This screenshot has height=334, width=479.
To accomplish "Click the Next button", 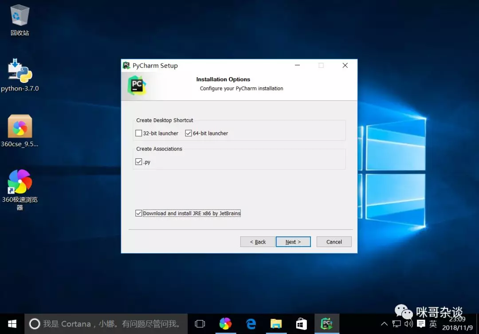I will point(293,242).
